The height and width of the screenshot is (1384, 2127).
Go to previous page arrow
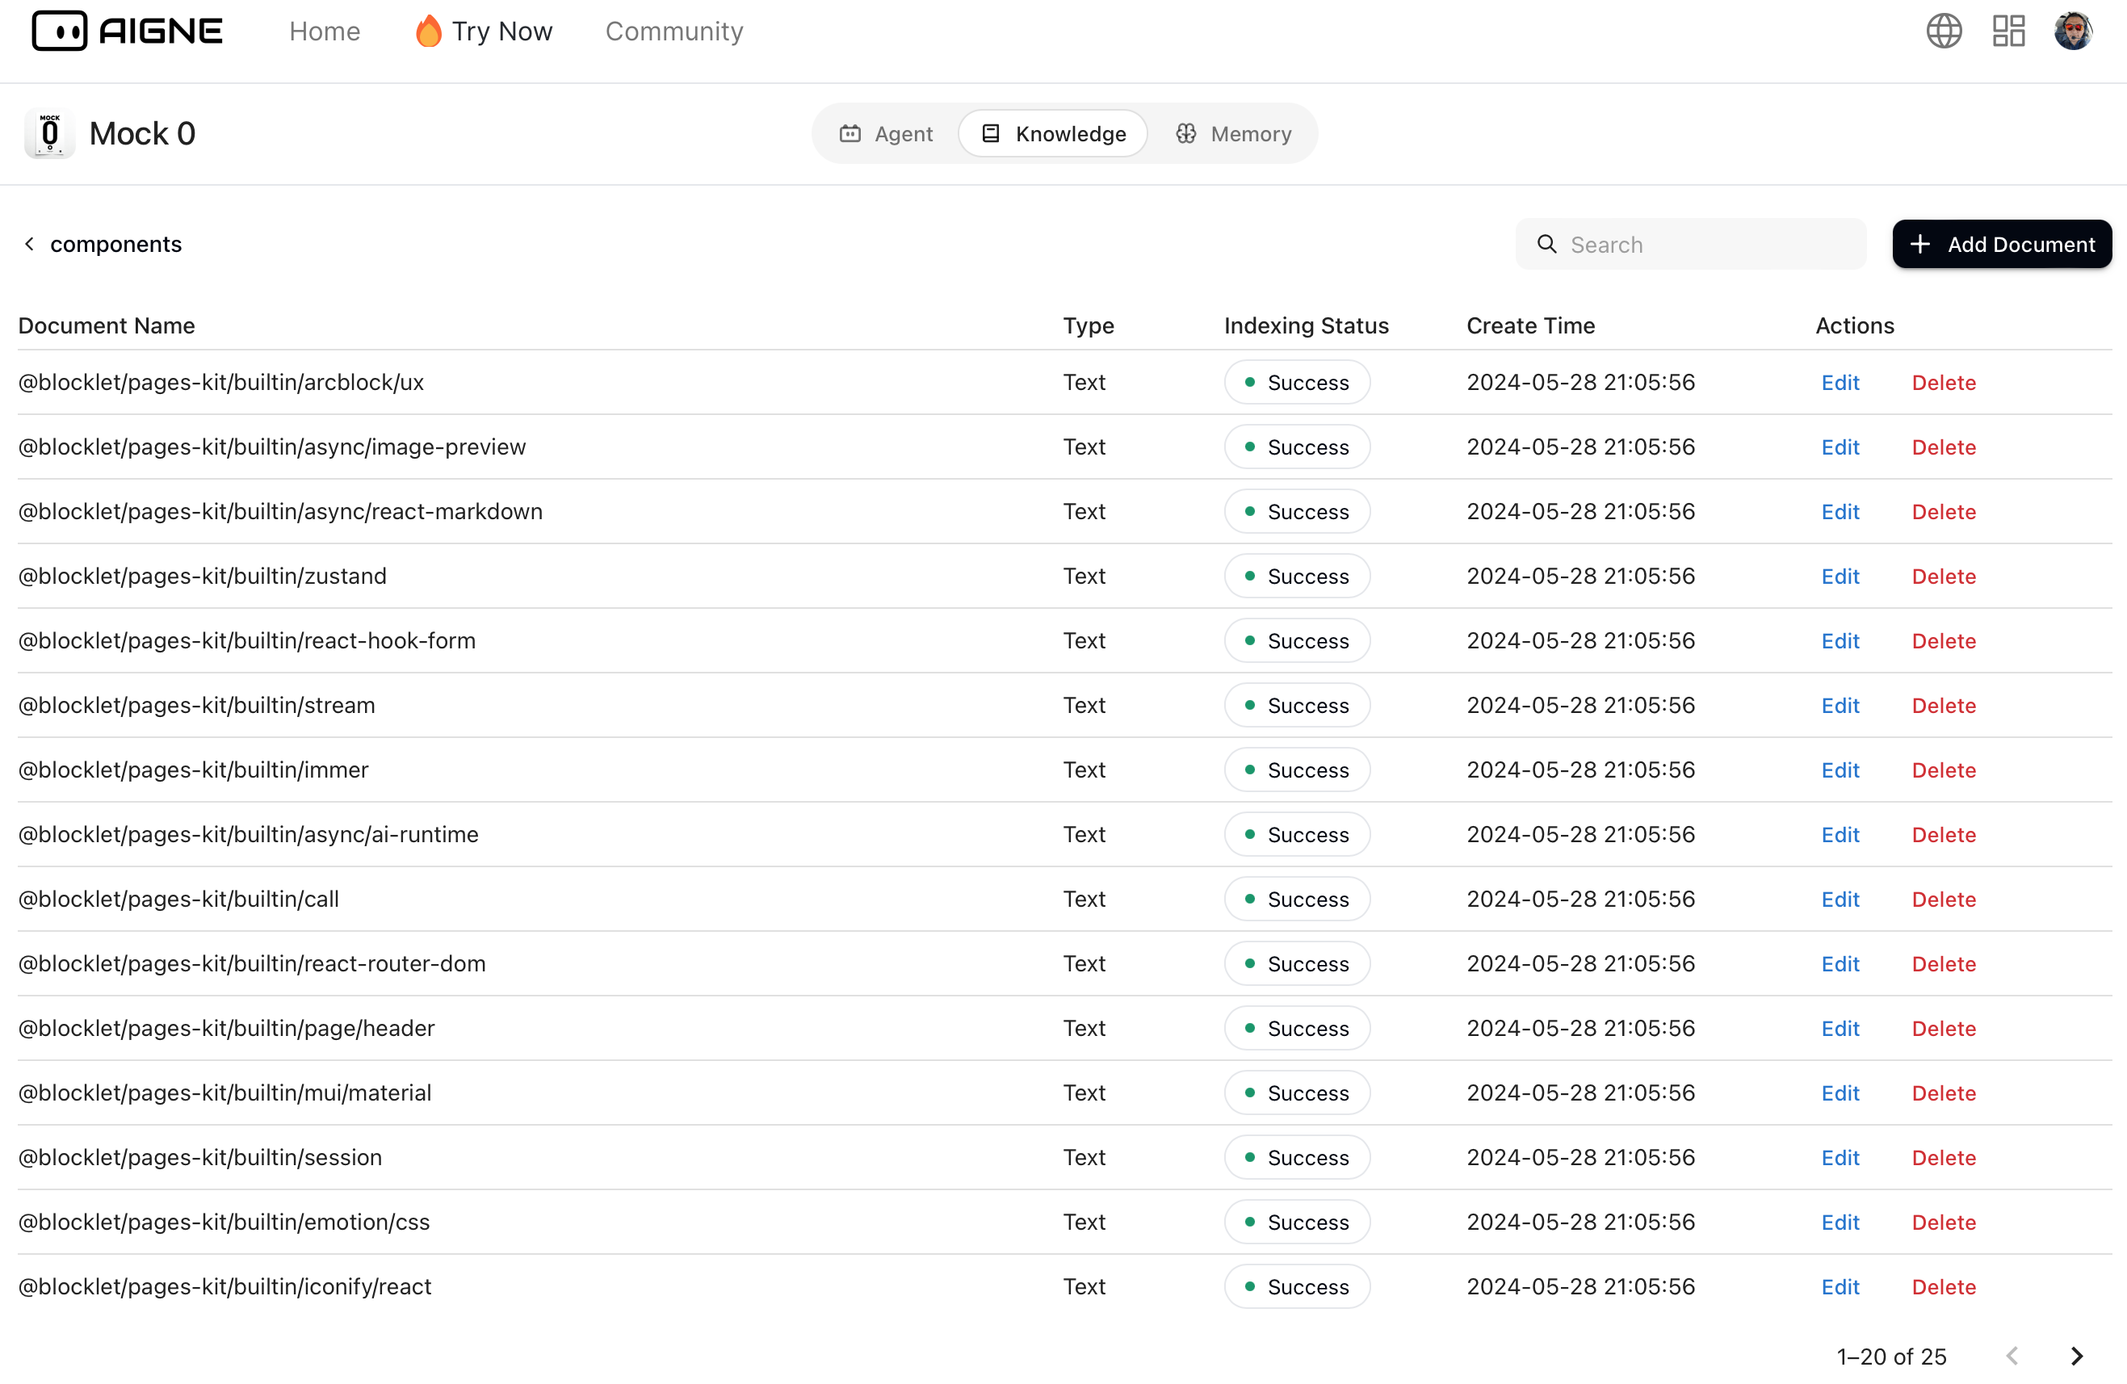pos(2012,1356)
